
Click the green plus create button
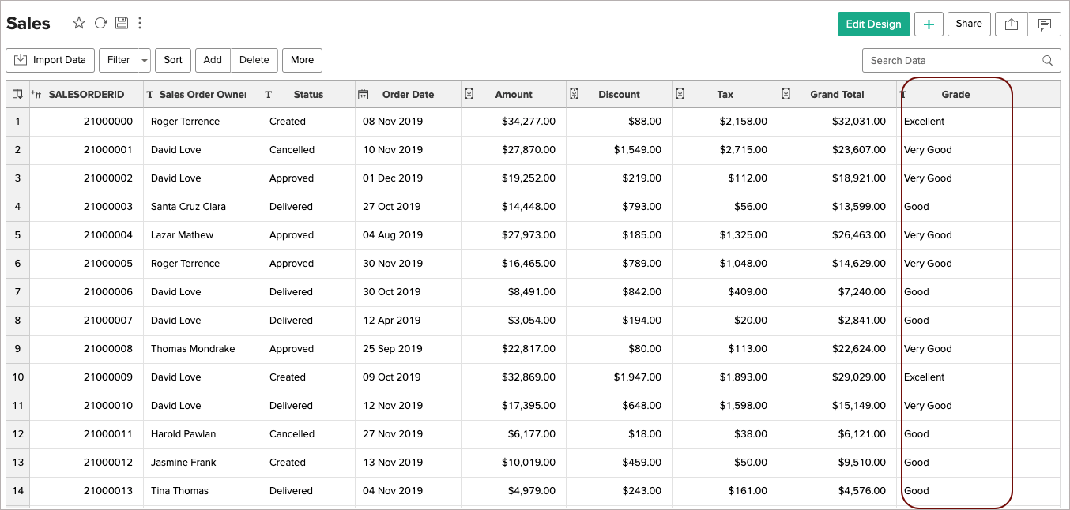click(x=929, y=24)
